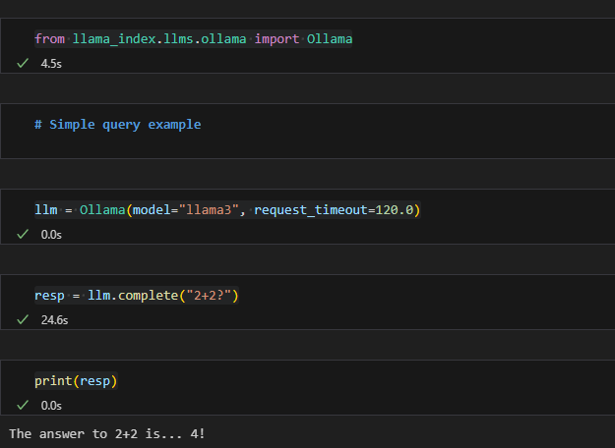This screenshot has height=448, width=615.
Task: Click the 0.0s time under the llm = Ollama cell
Action: click(51, 235)
